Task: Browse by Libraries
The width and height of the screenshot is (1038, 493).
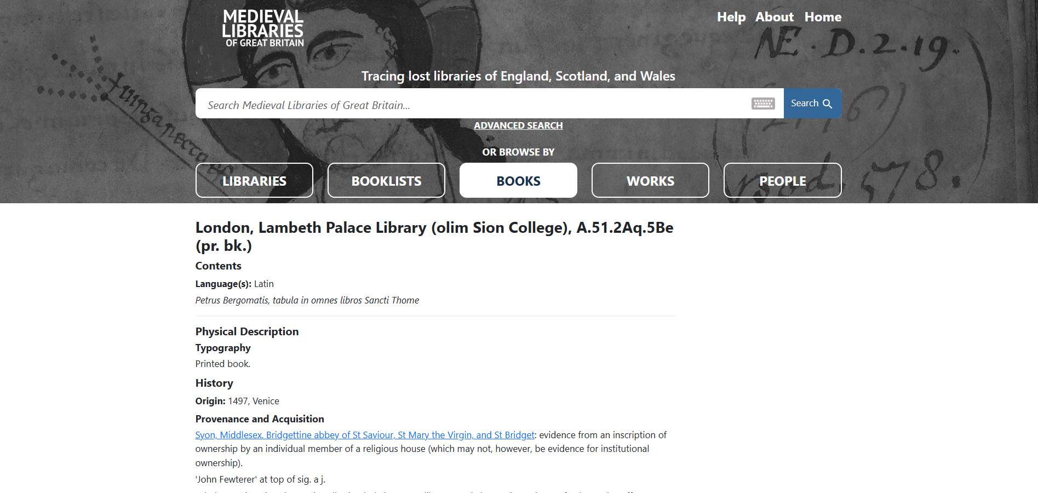Action: (x=254, y=181)
